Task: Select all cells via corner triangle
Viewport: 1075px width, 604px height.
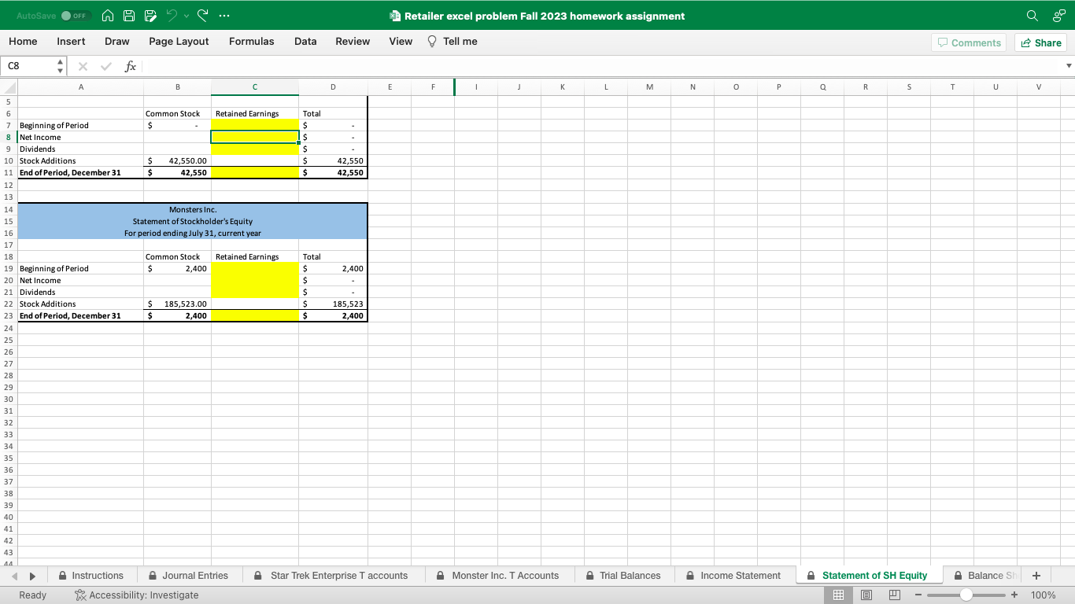Action: tap(8, 87)
